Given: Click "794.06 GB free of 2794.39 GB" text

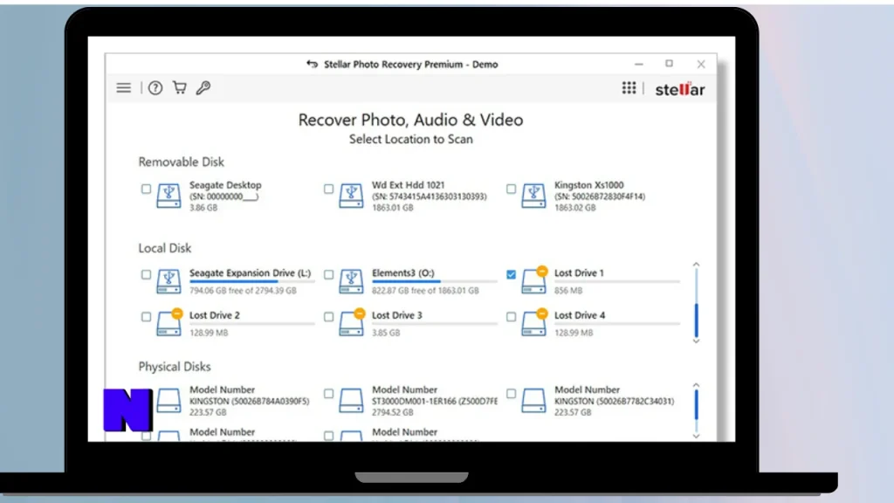Looking at the screenshot, I should click(243, 290).
